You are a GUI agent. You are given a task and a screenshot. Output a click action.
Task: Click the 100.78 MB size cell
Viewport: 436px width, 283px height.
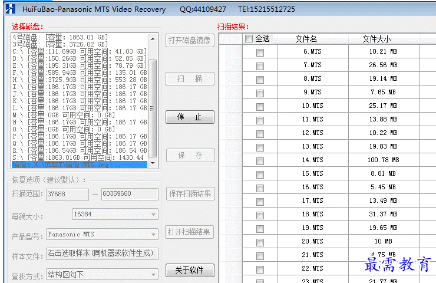click(384, 160)
